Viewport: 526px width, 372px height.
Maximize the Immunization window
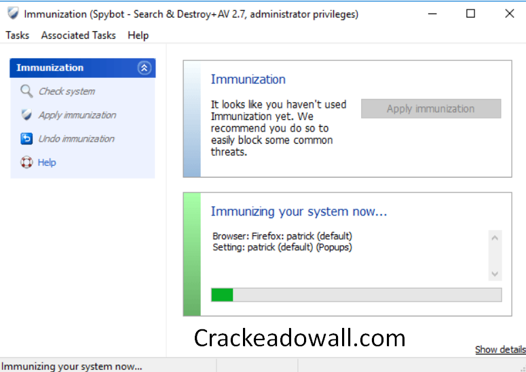(470, 14)
